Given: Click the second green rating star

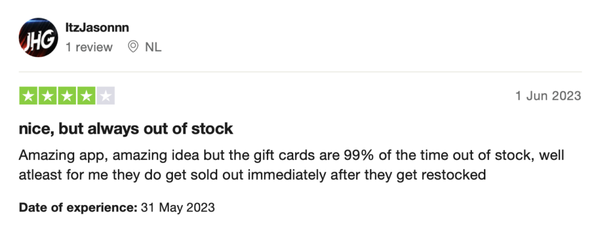Looking at the screenshot, I should point(48,96).
